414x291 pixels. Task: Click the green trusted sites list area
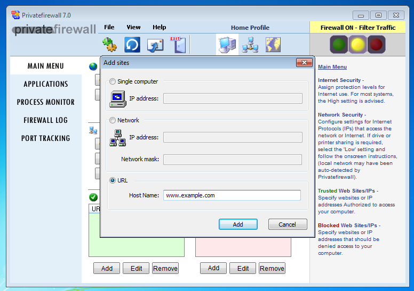[137, 247]
